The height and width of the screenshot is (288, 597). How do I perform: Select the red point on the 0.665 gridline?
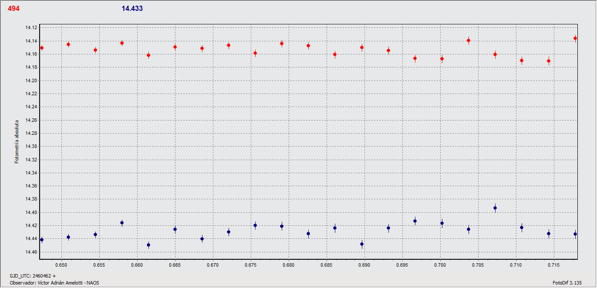[175, 47]
